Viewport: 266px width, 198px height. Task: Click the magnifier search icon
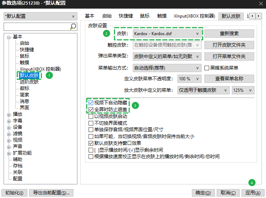(x=73, y=27)
